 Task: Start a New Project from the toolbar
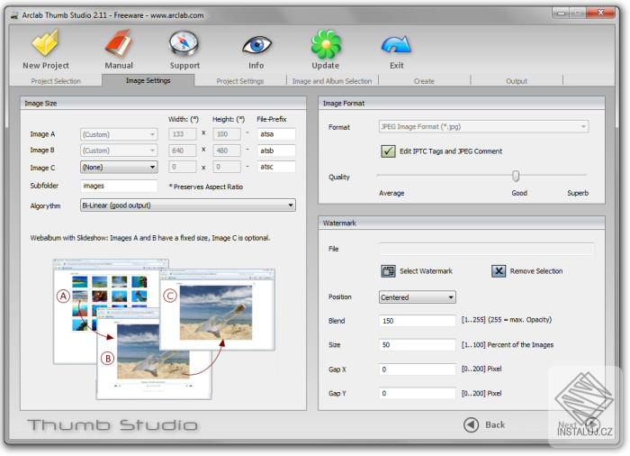tap(45, 50)
